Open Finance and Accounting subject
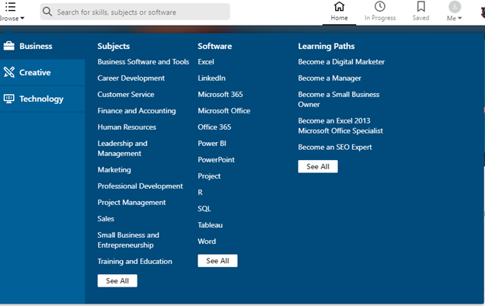Viewport: 485px width, 306px height. [137, 110]
